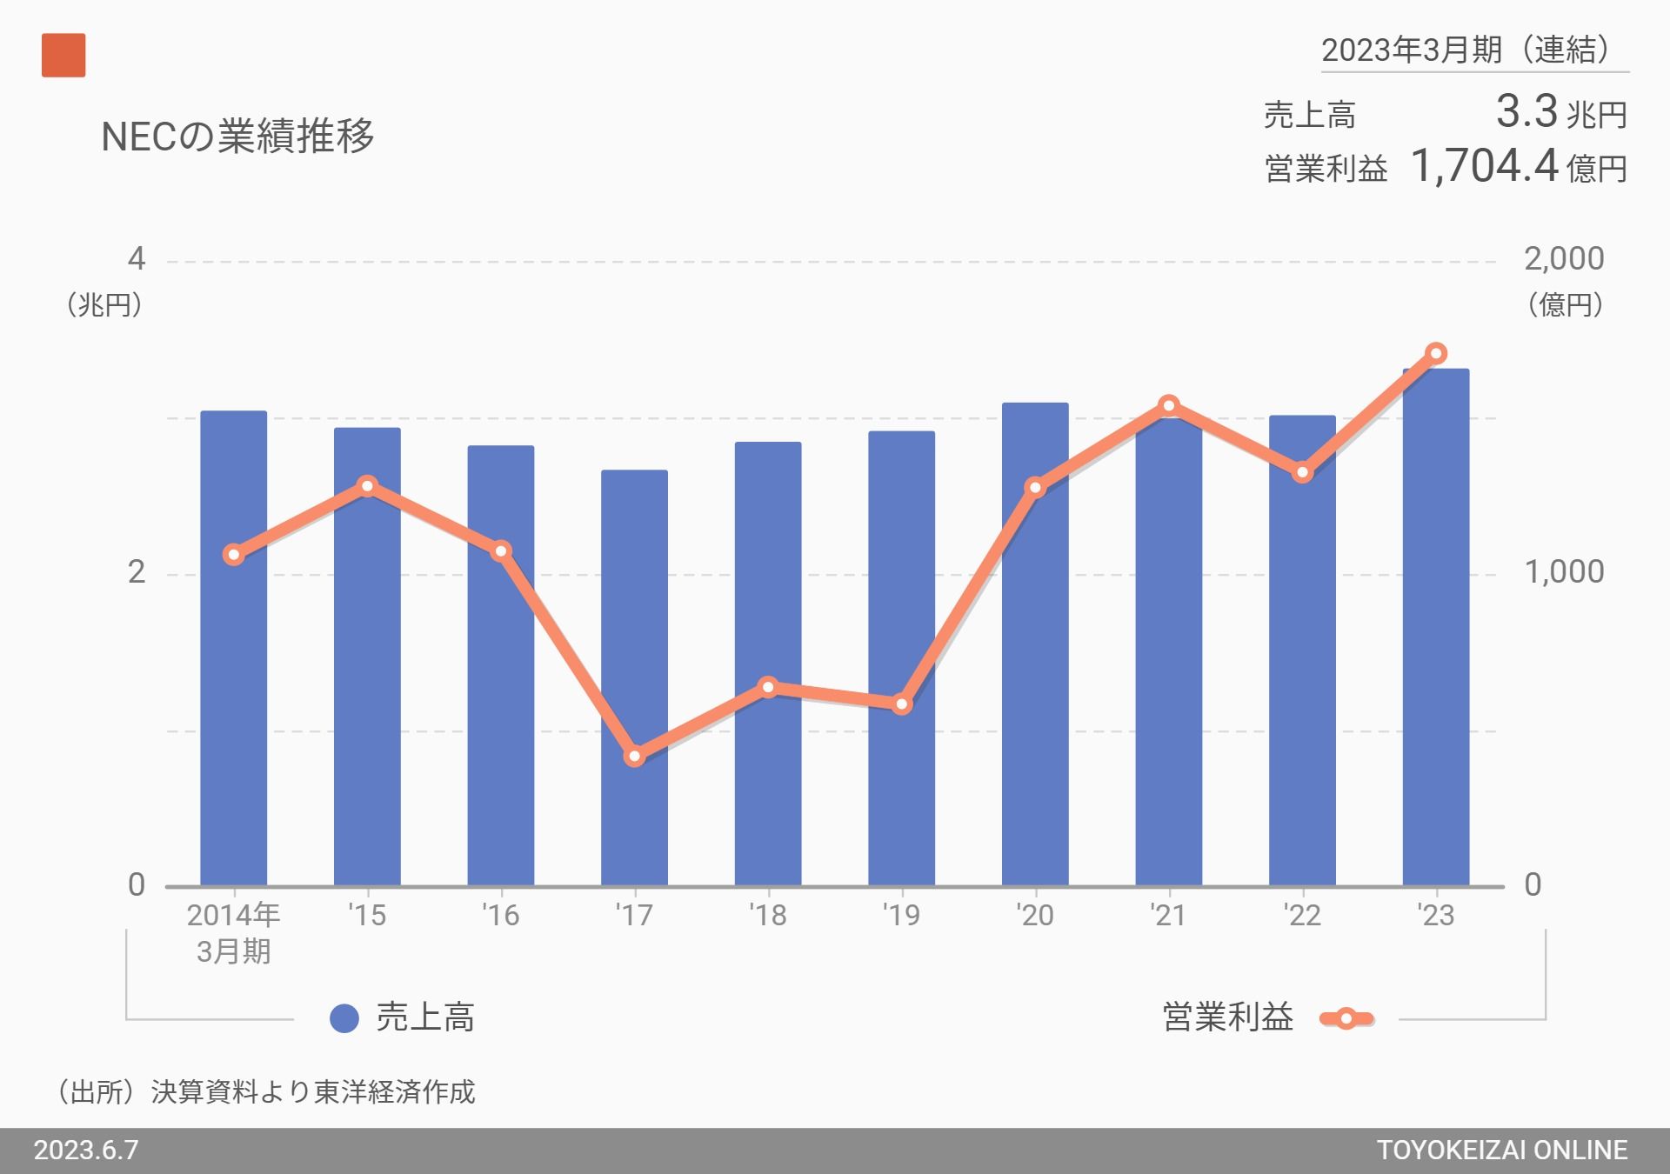The image size is (1670, 1174).
Task: Click the 営業利益 legend label
Action: (x=1228, y=1017)
